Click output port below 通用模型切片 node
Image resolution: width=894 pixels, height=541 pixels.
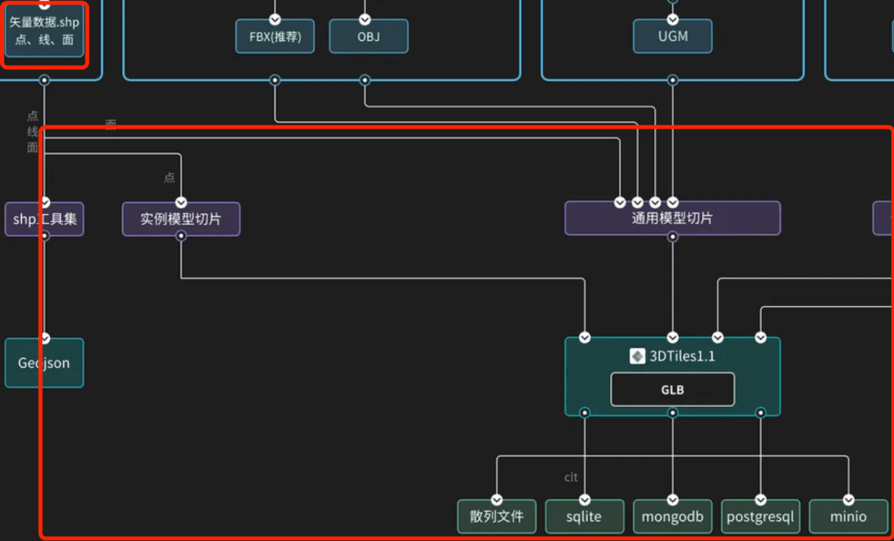coord(673,236)
